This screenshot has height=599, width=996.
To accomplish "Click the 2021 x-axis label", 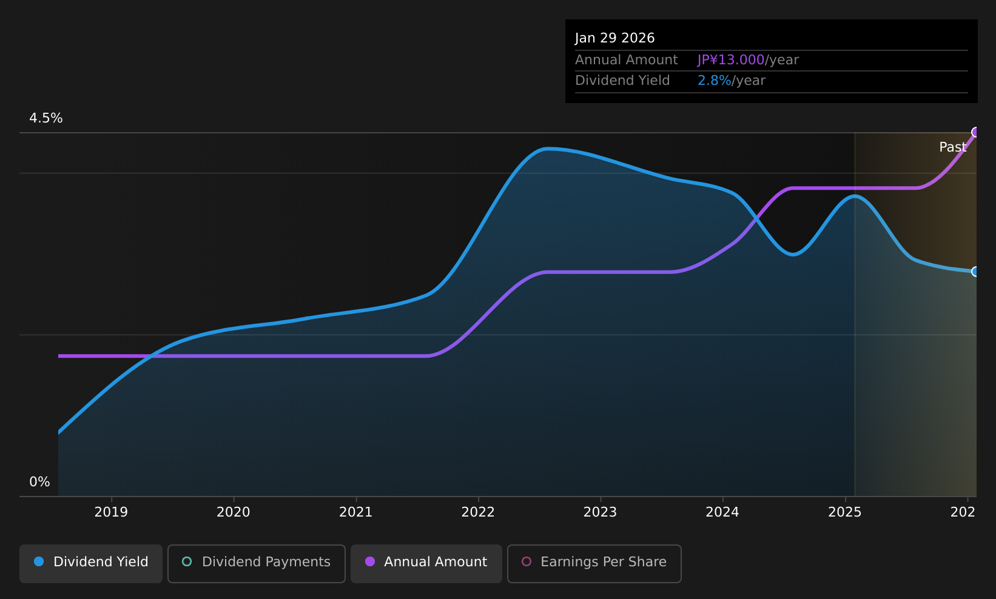I will click(355, 512).
